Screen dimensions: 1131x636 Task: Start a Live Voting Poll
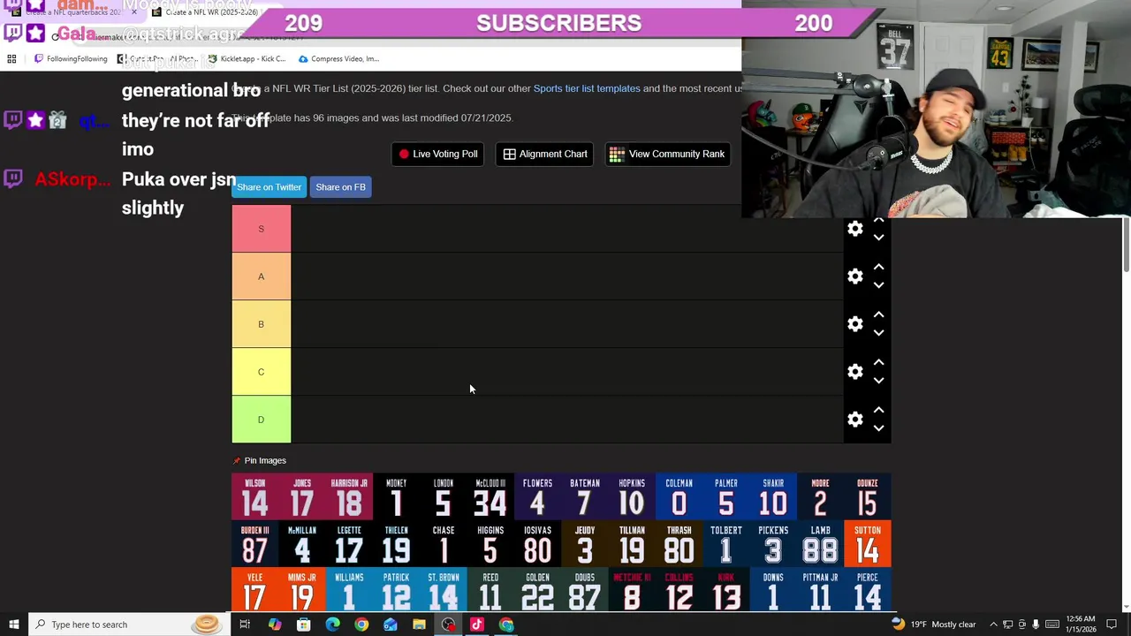[x=437, y=154]
